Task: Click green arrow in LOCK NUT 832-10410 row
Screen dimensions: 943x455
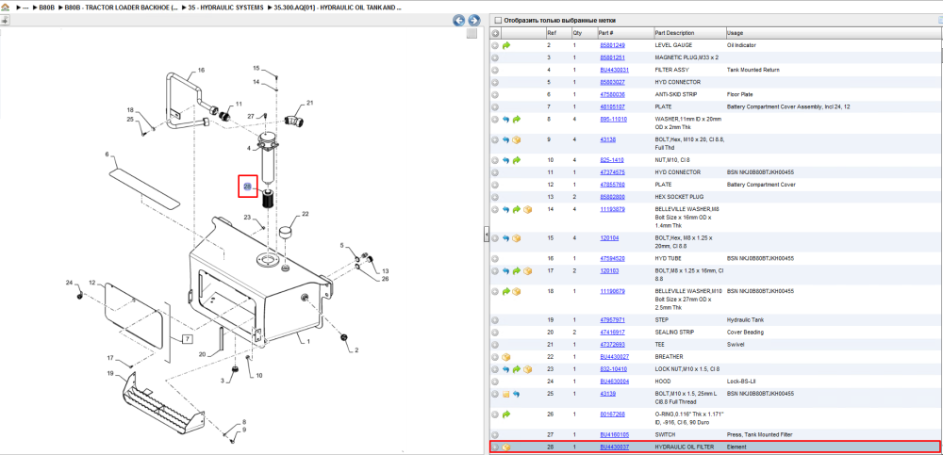Action: [x=517, y=369]
